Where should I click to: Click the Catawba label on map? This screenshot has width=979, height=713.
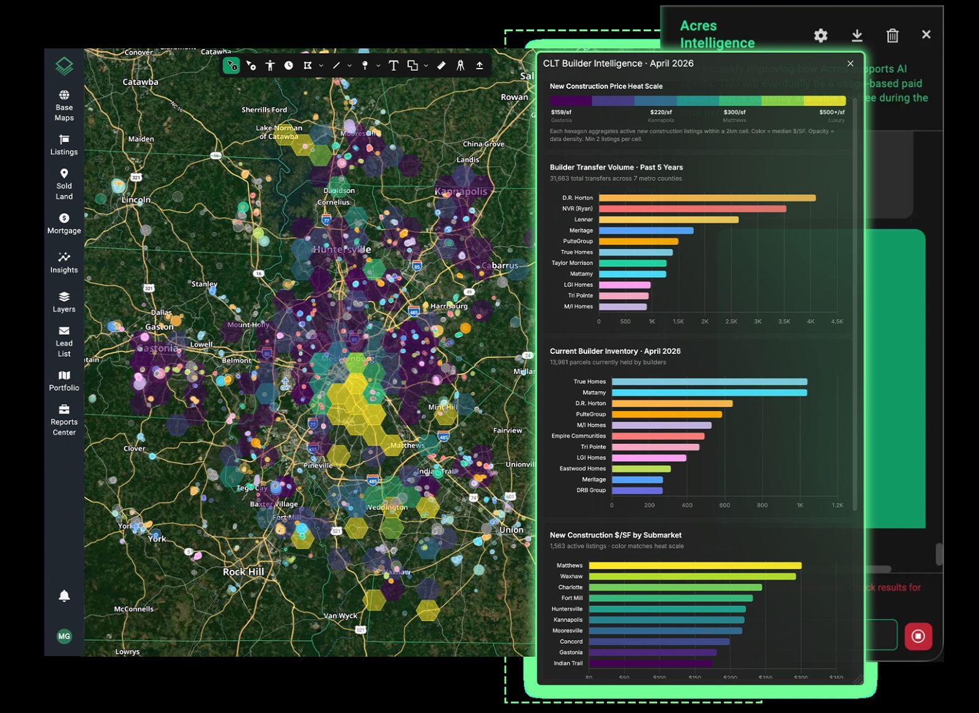pos(140,82)
